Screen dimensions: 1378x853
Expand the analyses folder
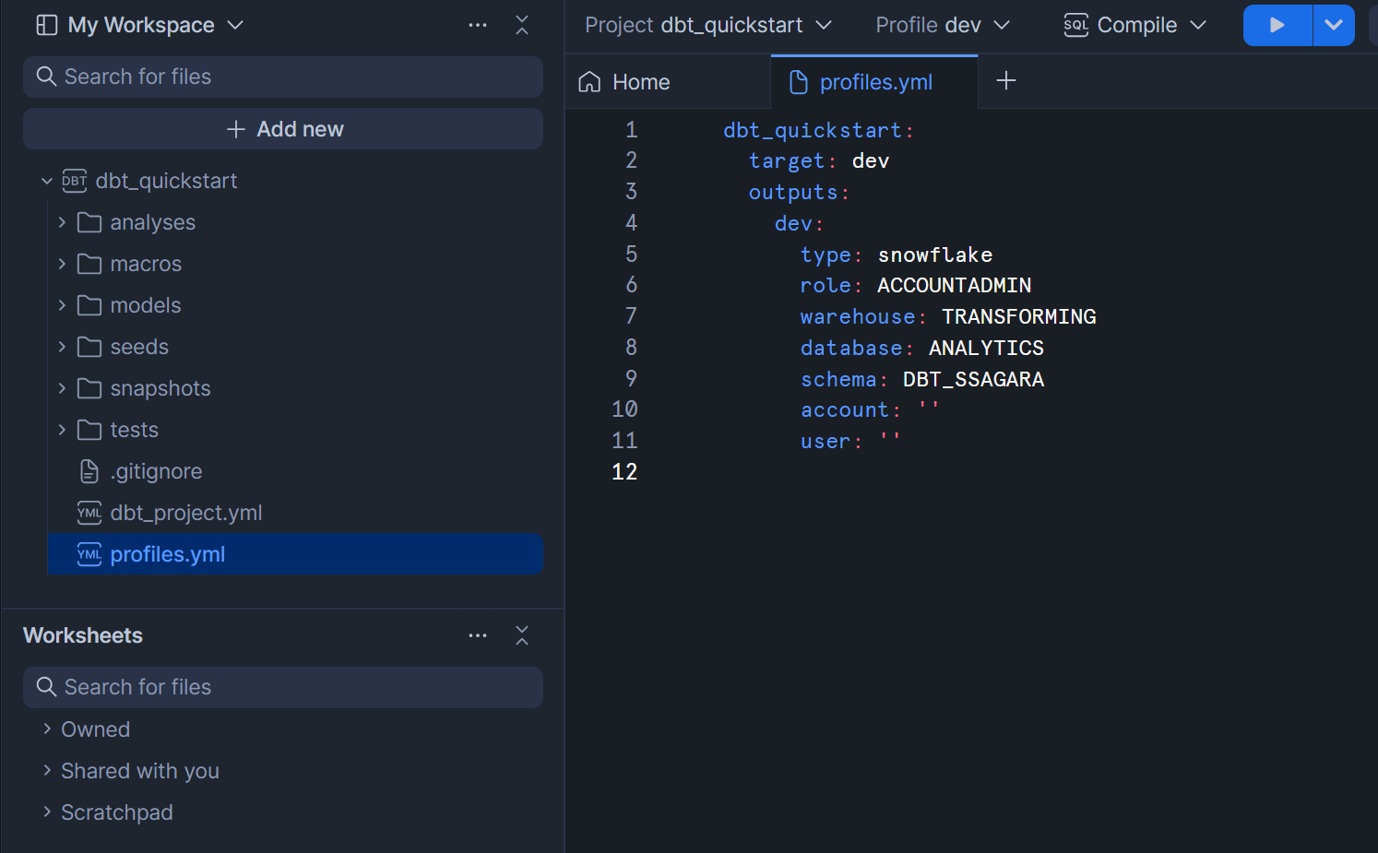62,222
